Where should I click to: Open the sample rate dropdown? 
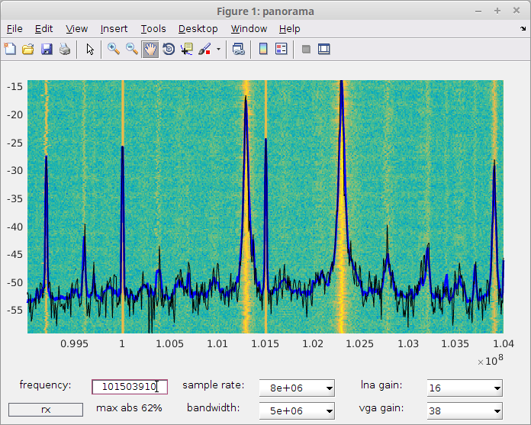point(297,388)
